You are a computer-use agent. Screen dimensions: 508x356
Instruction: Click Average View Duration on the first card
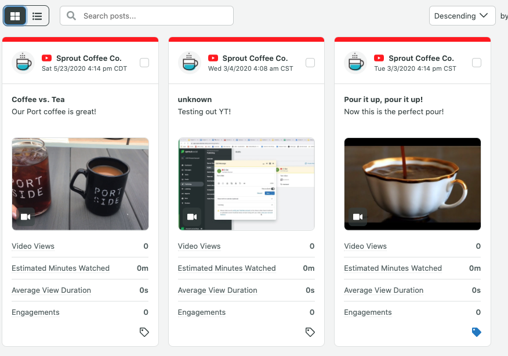pos(51,290)
